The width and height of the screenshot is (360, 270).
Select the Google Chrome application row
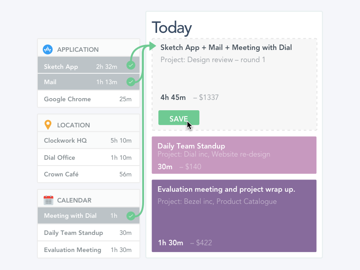88,99
